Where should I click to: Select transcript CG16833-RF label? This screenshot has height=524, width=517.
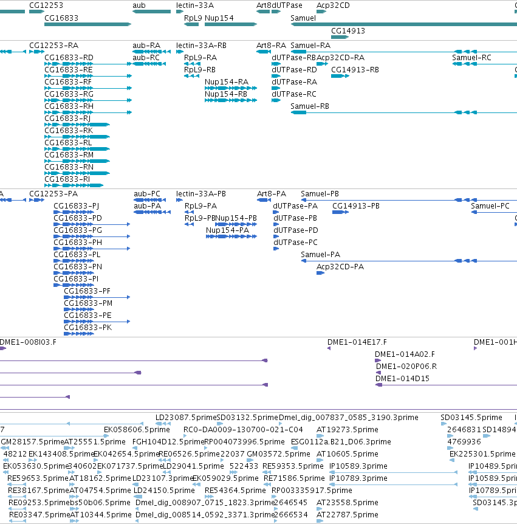tap(68, 82)
